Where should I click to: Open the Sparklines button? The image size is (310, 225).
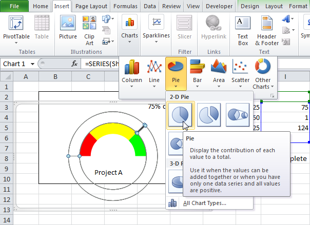(x=156, y=28)
